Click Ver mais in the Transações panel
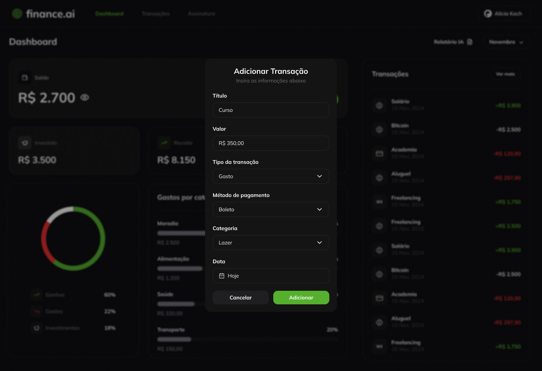This screenshot has height=371, width=542. tap(505, 74)
